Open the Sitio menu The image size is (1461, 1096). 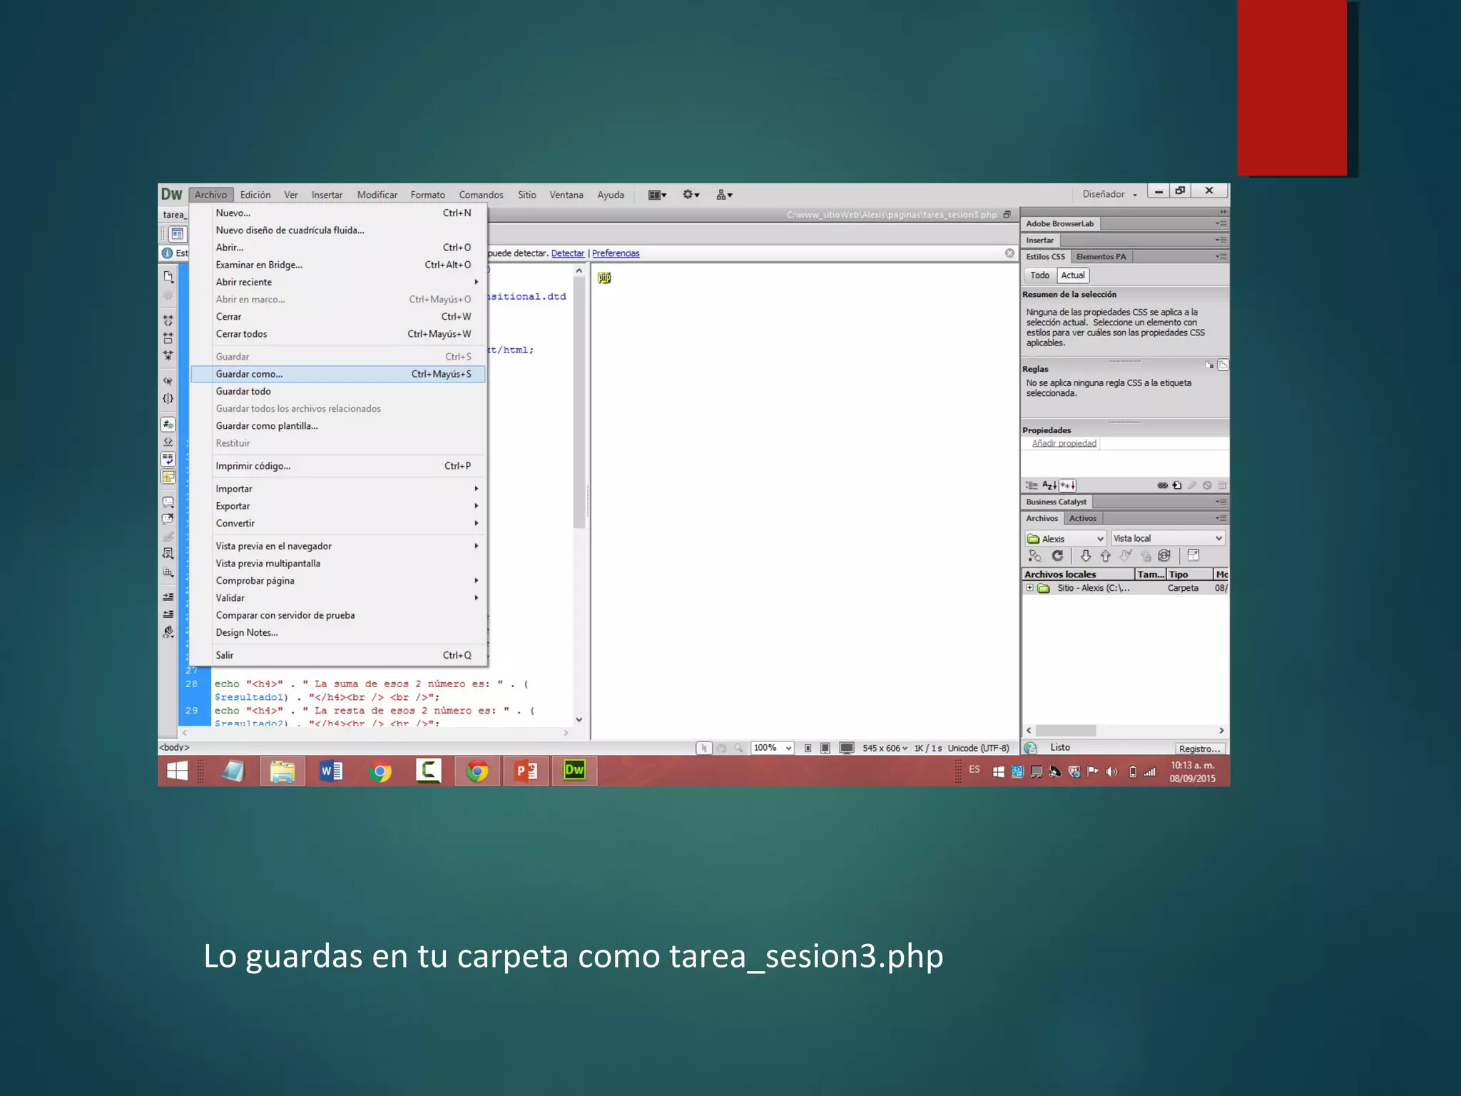click(x=527, y=195)
